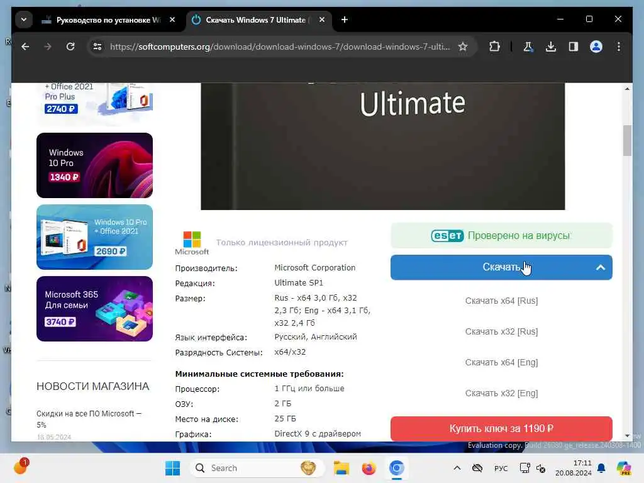The height and width of the screenshot is (483, 644).
Task: Click the page vertical scrollbar thumb
Action: 627,140
